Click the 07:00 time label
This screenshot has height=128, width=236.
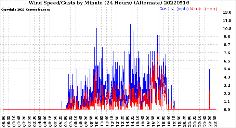tap(65, 121)
